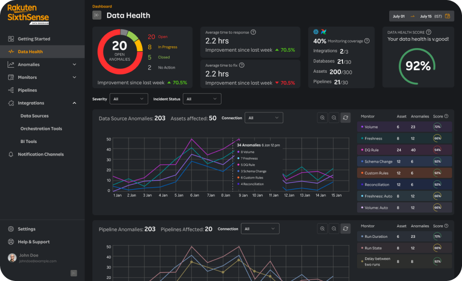Open Settings from the sidebar
The image size is (462, 281).
click(42, 229)
